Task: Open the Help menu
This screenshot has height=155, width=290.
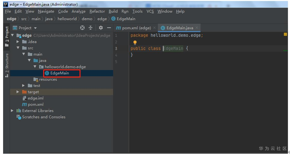Action: (180, 12)
